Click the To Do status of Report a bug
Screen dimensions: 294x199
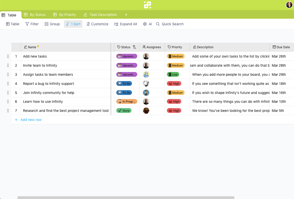tap(124, 84)
